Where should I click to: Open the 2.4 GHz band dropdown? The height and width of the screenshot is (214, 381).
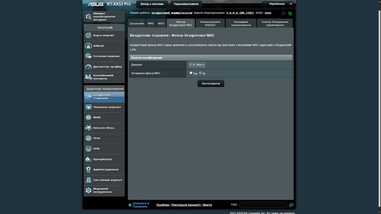(x=197, y=65)
